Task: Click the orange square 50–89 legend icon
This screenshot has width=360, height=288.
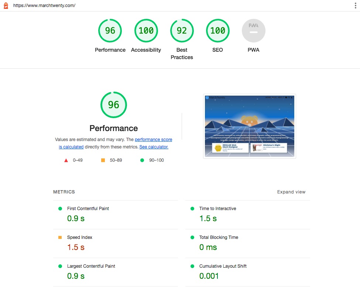Action: point(103,160)
